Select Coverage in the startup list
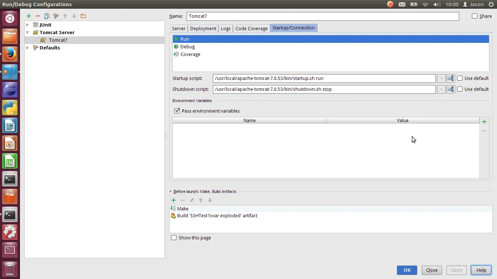 coord(331,54)
